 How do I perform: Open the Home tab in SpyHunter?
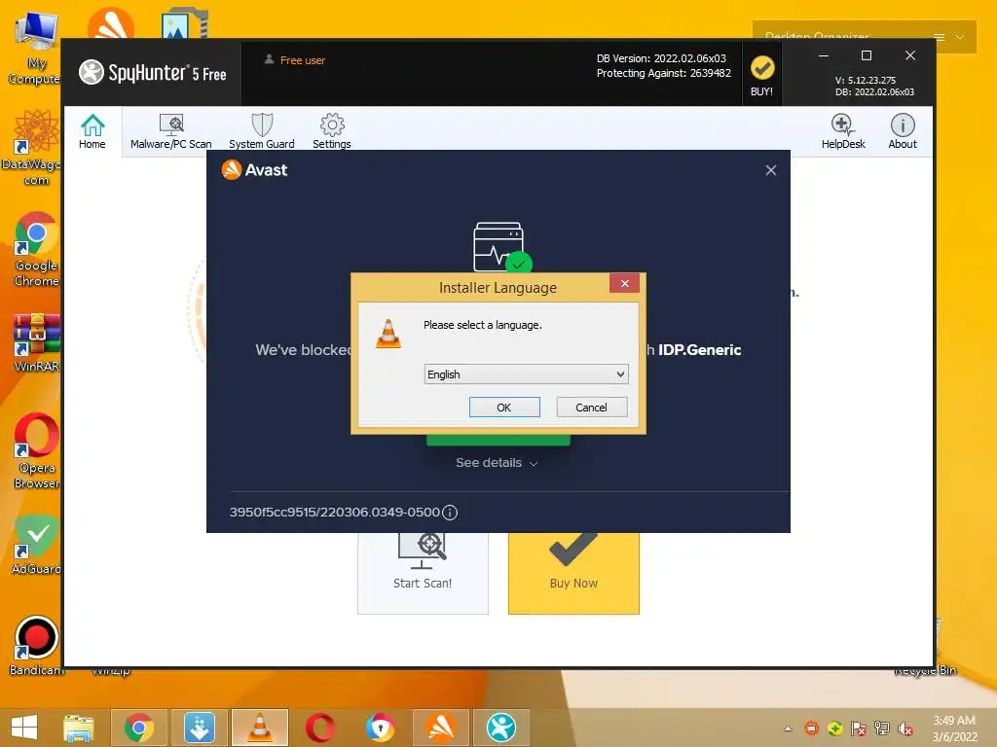tap(92, 131)
